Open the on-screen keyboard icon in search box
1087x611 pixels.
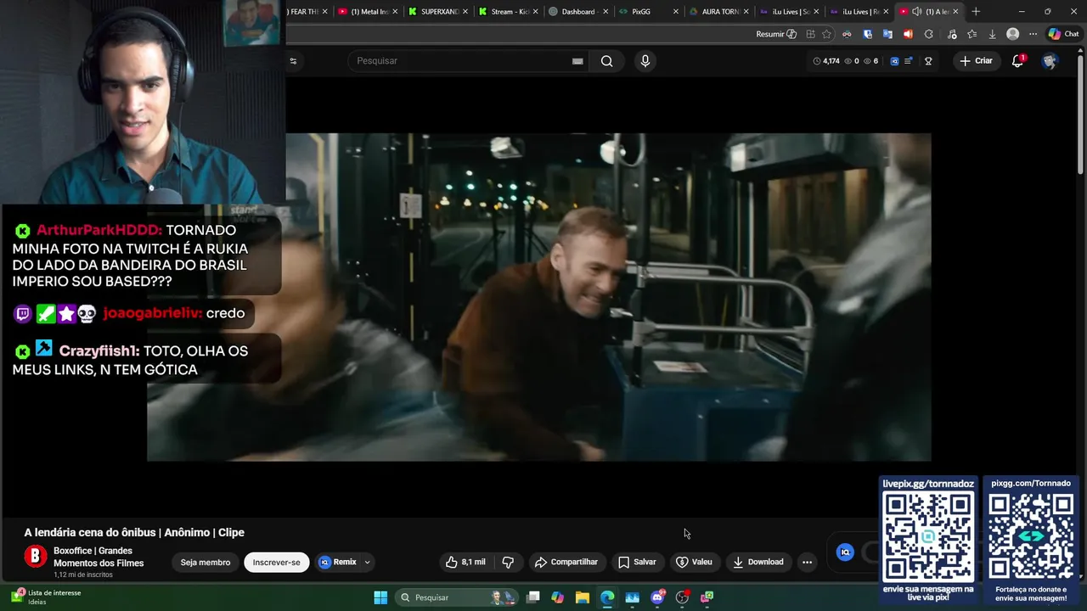pyautogui.click(x=577, y=61)
